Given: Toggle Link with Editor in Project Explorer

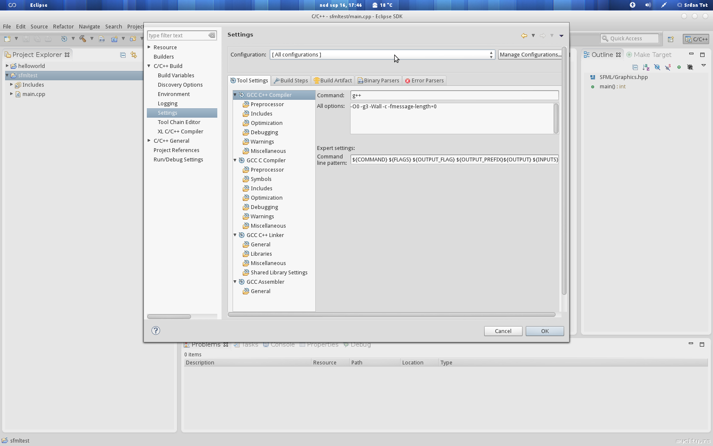Looking at the screenshot, I should point(134,55).
